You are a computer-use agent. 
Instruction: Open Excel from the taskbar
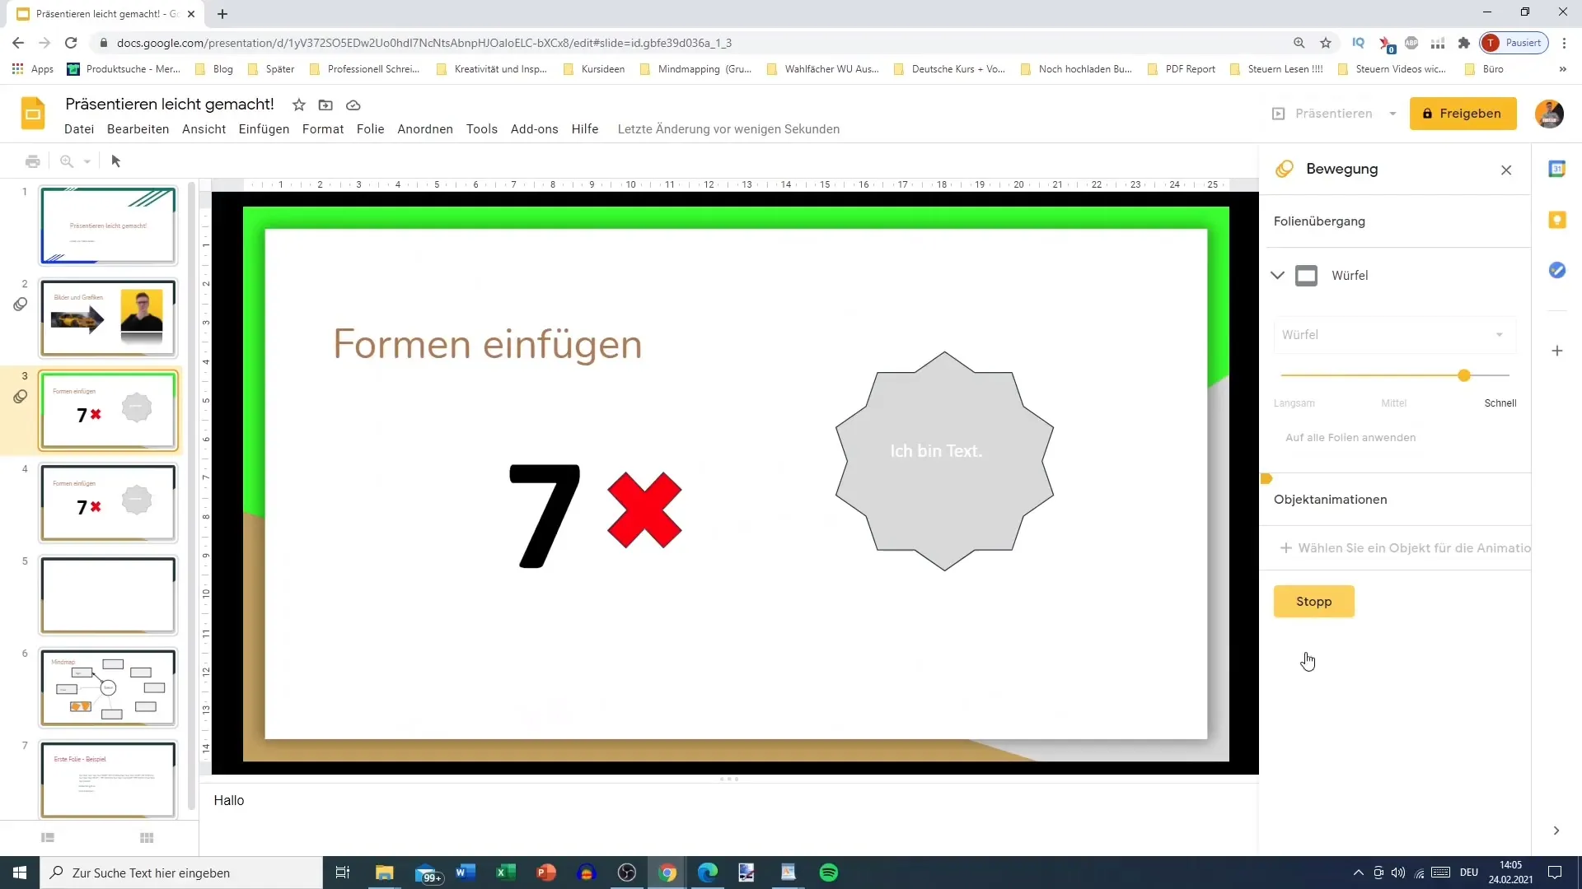click(x=505, y=873)
